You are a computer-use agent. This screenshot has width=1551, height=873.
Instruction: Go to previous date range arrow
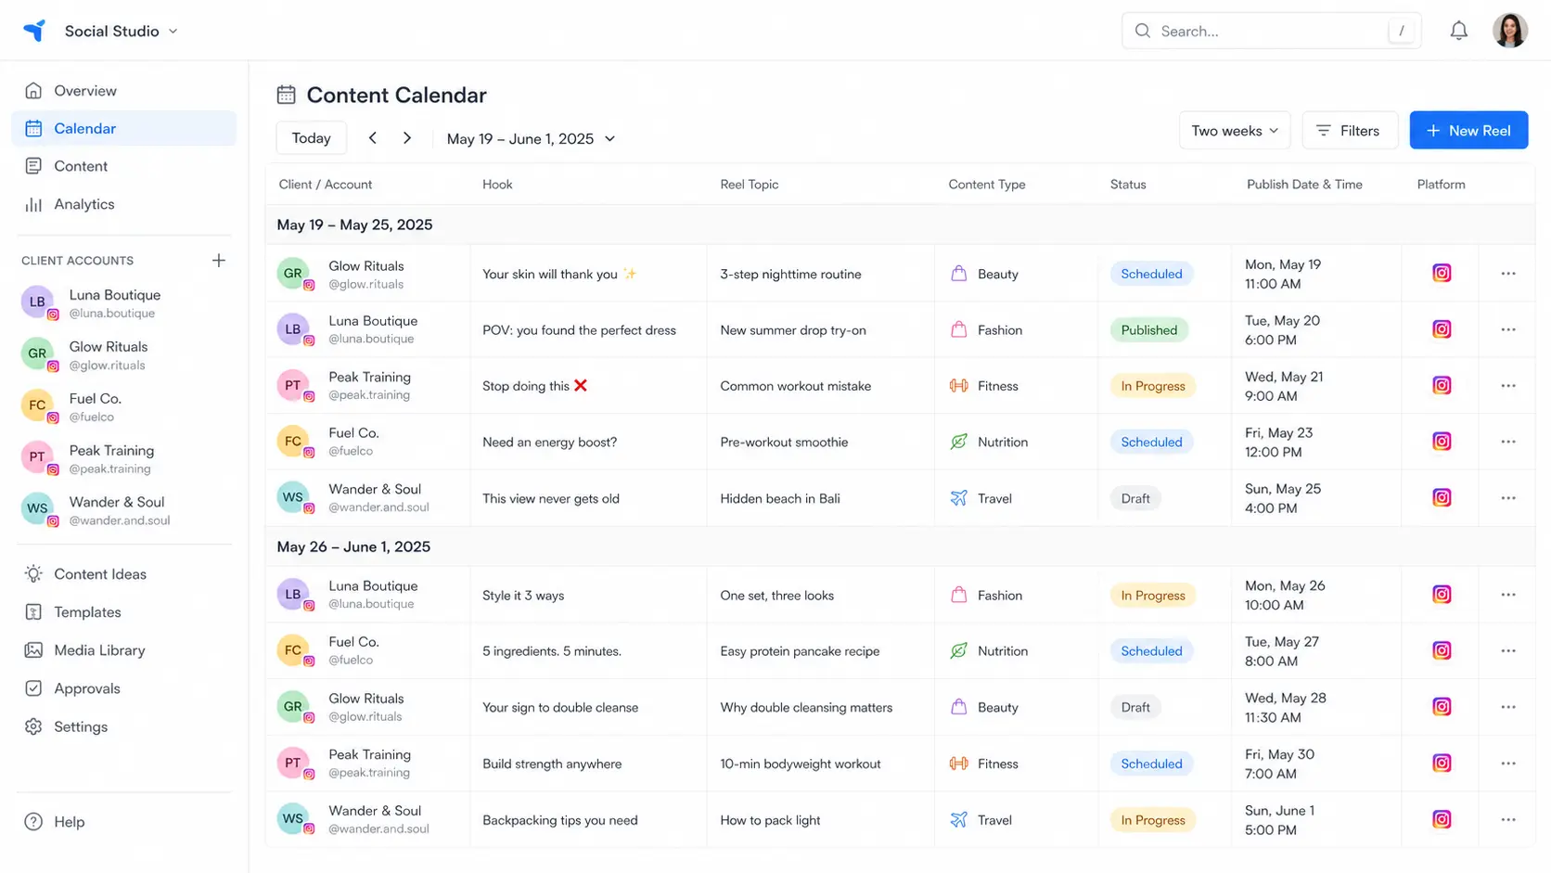click(372, 138)
